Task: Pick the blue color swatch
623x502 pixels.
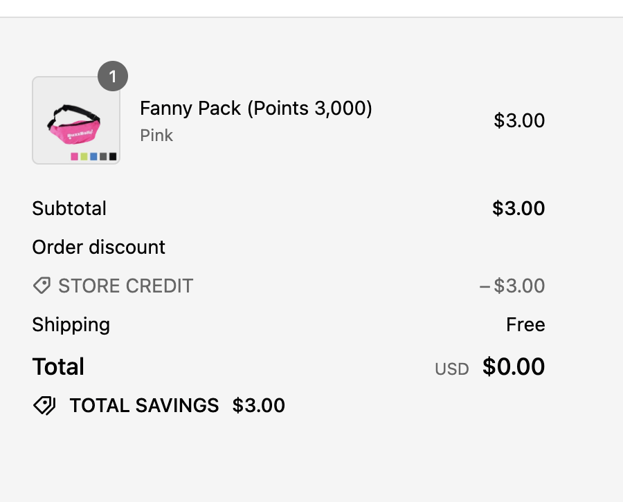Action: click(93, 157)
